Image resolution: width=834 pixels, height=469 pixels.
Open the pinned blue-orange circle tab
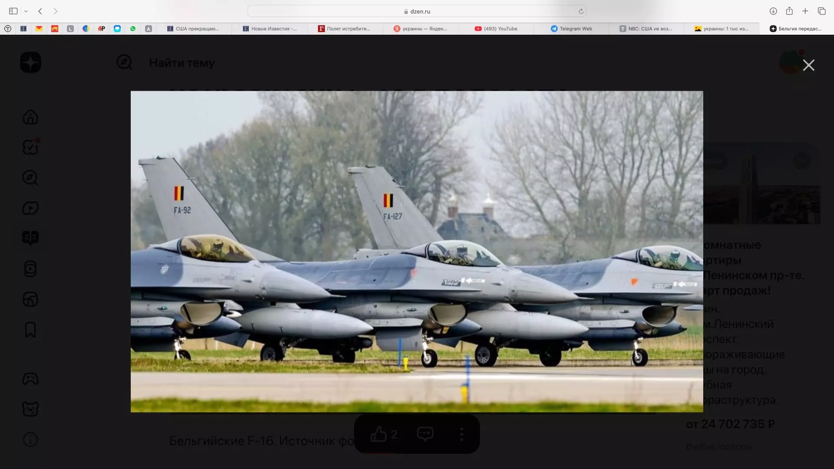86,29
